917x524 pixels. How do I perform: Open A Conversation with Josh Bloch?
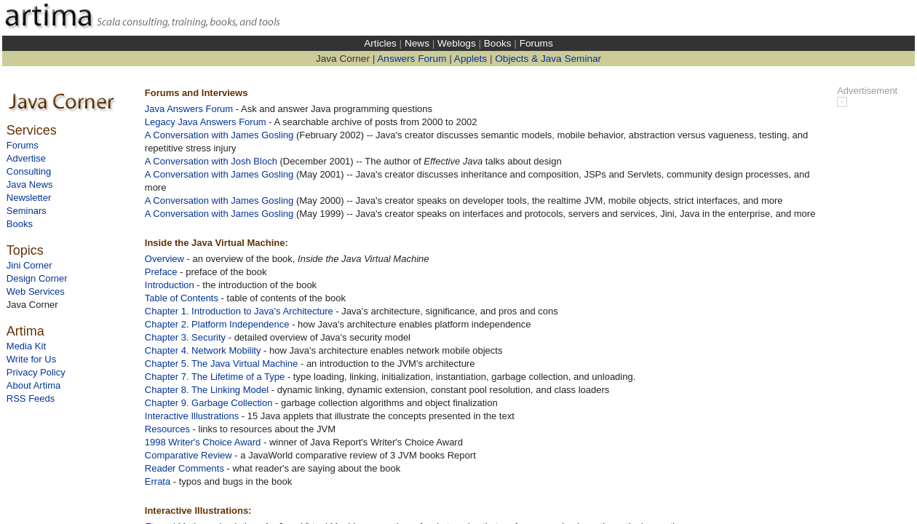point(210,161)
